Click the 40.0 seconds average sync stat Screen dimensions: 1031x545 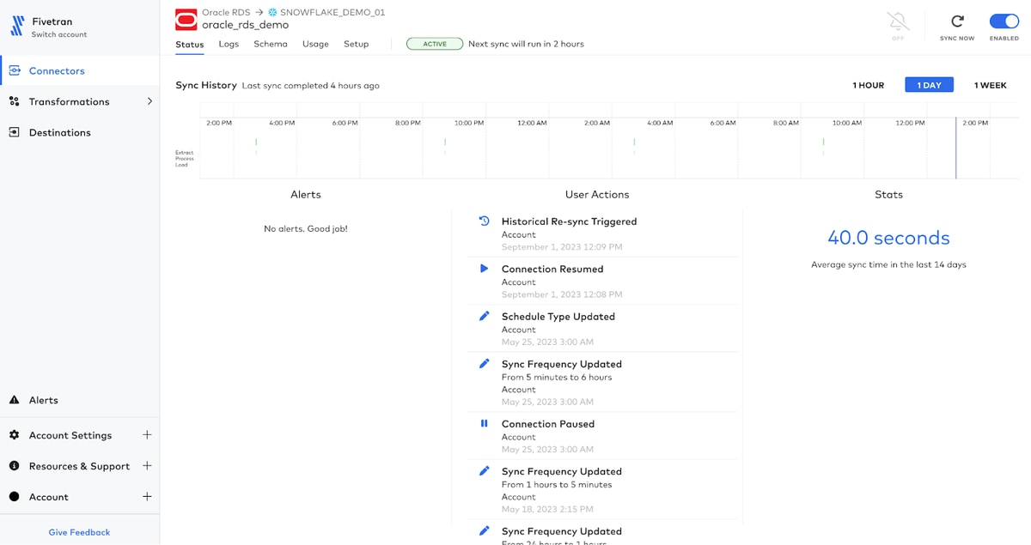888,238
